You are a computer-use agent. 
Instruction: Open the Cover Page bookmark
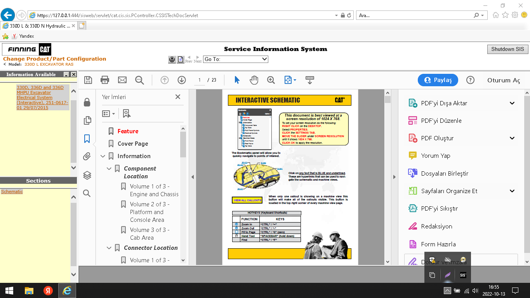tap(133, 144)
